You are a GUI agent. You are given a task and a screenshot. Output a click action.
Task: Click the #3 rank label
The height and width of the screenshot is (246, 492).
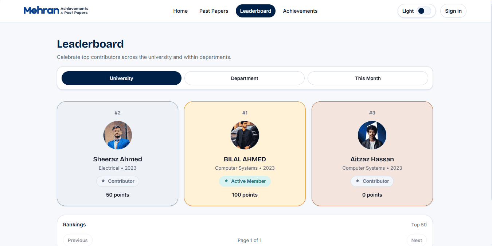click(372, 113)
